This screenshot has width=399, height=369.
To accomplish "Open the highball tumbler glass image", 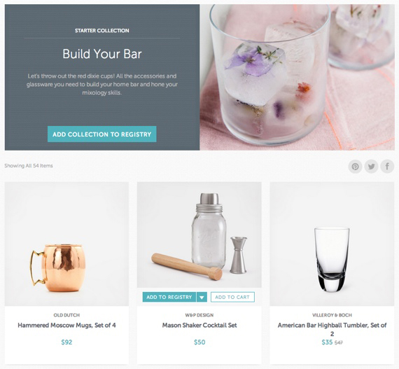I will click(332, 244).
